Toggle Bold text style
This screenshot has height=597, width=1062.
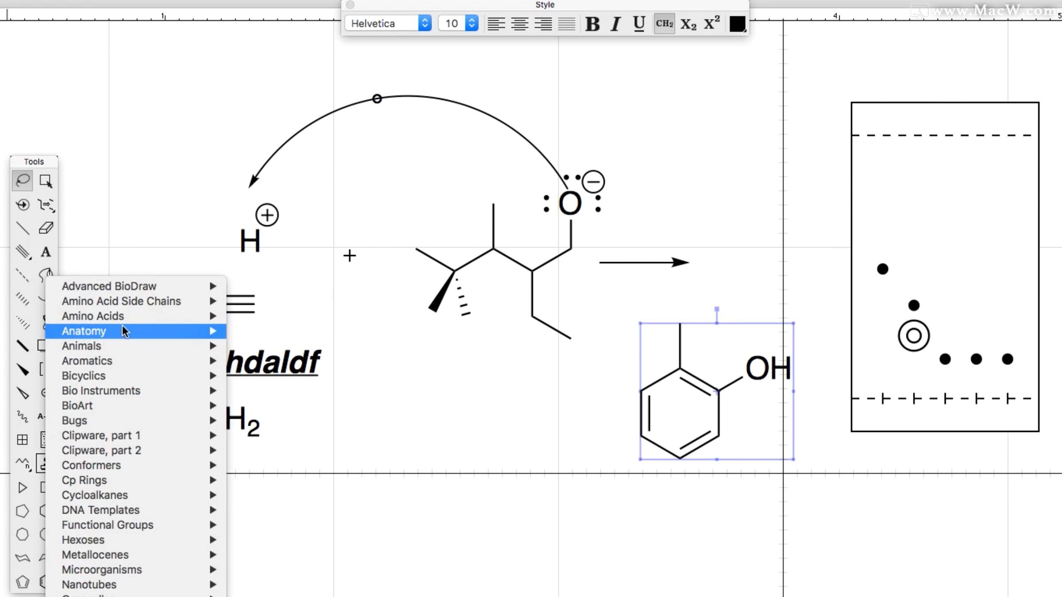click(x=592, y=24)
